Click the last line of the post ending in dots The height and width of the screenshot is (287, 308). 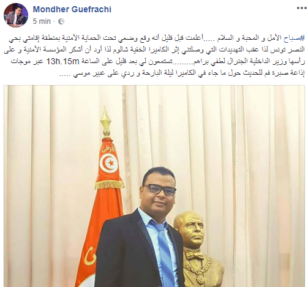[x=182, y=73]
